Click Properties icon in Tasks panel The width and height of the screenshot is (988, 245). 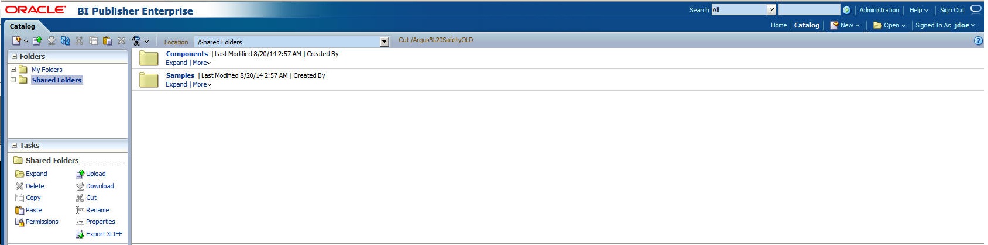(80, 222)
